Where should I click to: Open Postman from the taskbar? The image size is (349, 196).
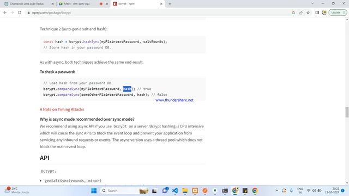click(x=205, y=191)
